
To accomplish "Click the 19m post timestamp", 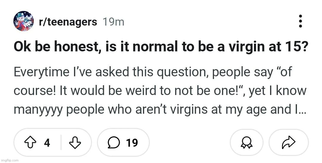I will (113, 22).
